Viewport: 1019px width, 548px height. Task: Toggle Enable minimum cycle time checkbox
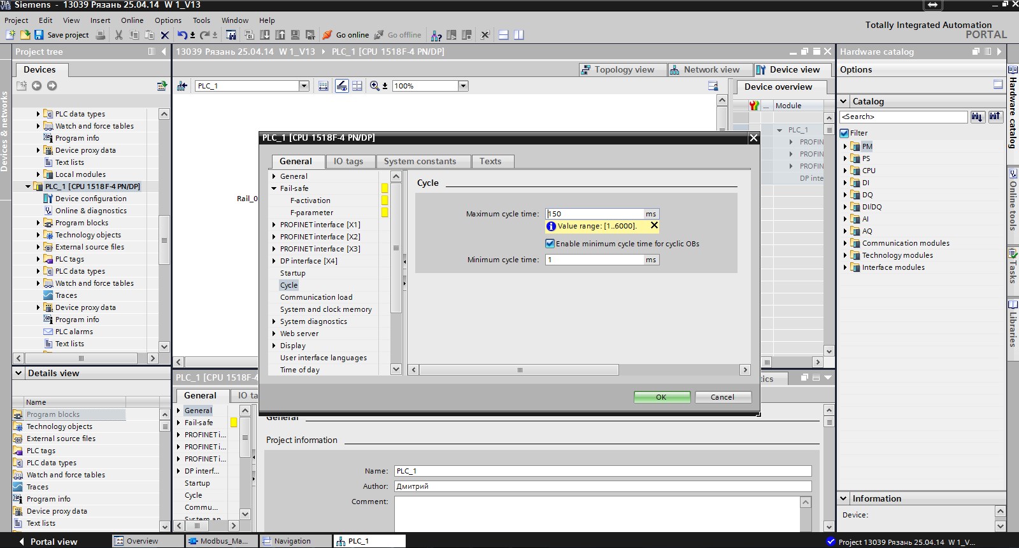point(550,243)
